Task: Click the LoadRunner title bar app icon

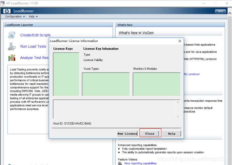Action: (2, 3)
